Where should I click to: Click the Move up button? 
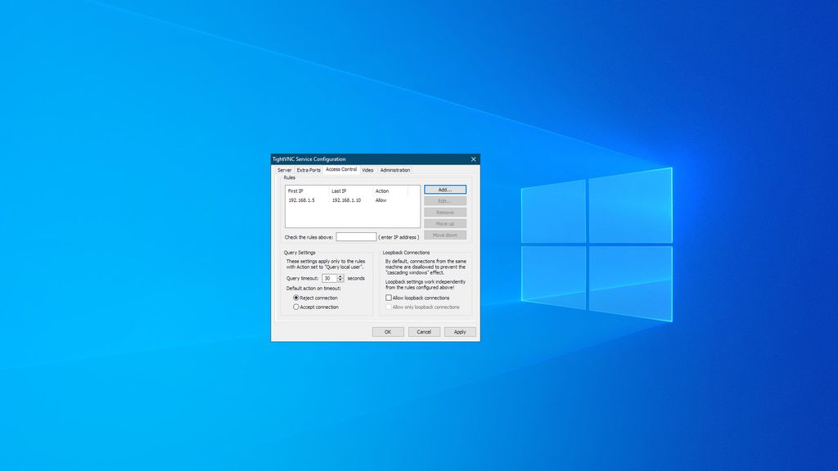444,223
